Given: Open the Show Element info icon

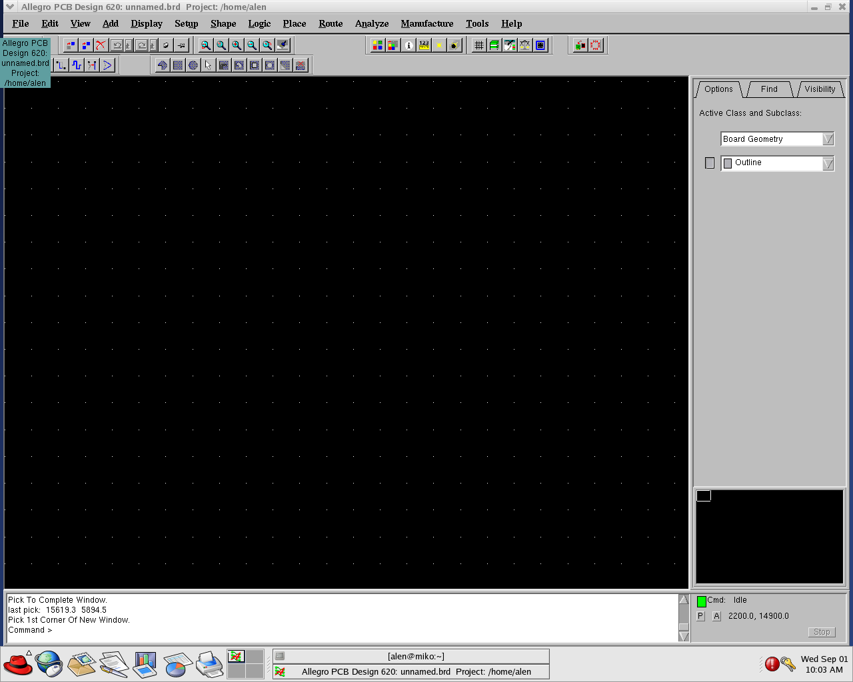Looking at the screenshot, I should tap(409, 45).
